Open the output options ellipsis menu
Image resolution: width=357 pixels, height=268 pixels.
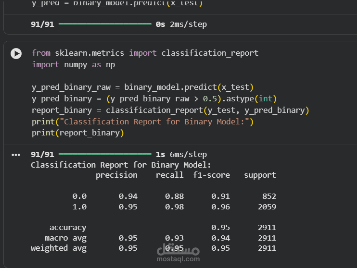click(16, 155)
